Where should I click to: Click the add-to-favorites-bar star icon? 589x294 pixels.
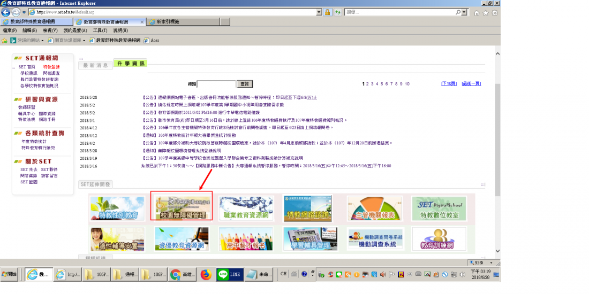[4, 40]
